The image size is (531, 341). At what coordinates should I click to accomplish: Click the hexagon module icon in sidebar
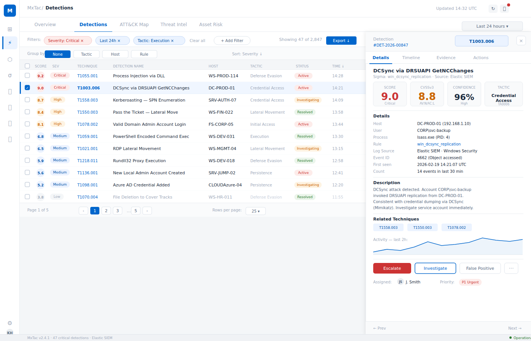pos(9,59)
